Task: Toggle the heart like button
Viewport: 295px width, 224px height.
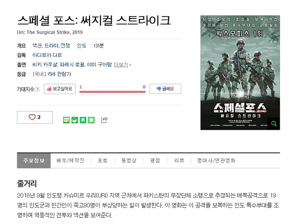Action: click(35, 117)
